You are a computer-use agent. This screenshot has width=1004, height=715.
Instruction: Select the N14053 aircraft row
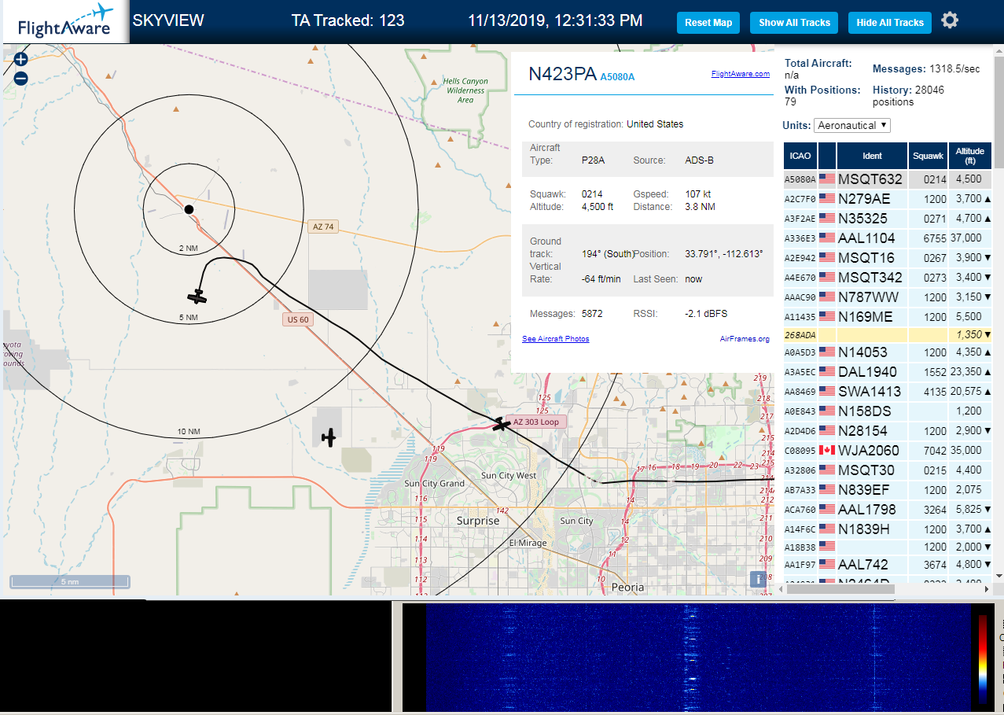coord(888,352)
